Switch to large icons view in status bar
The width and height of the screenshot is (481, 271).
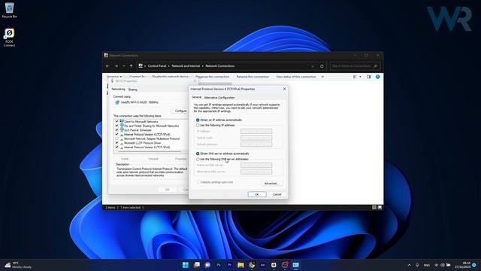click(x=380, y=208)
